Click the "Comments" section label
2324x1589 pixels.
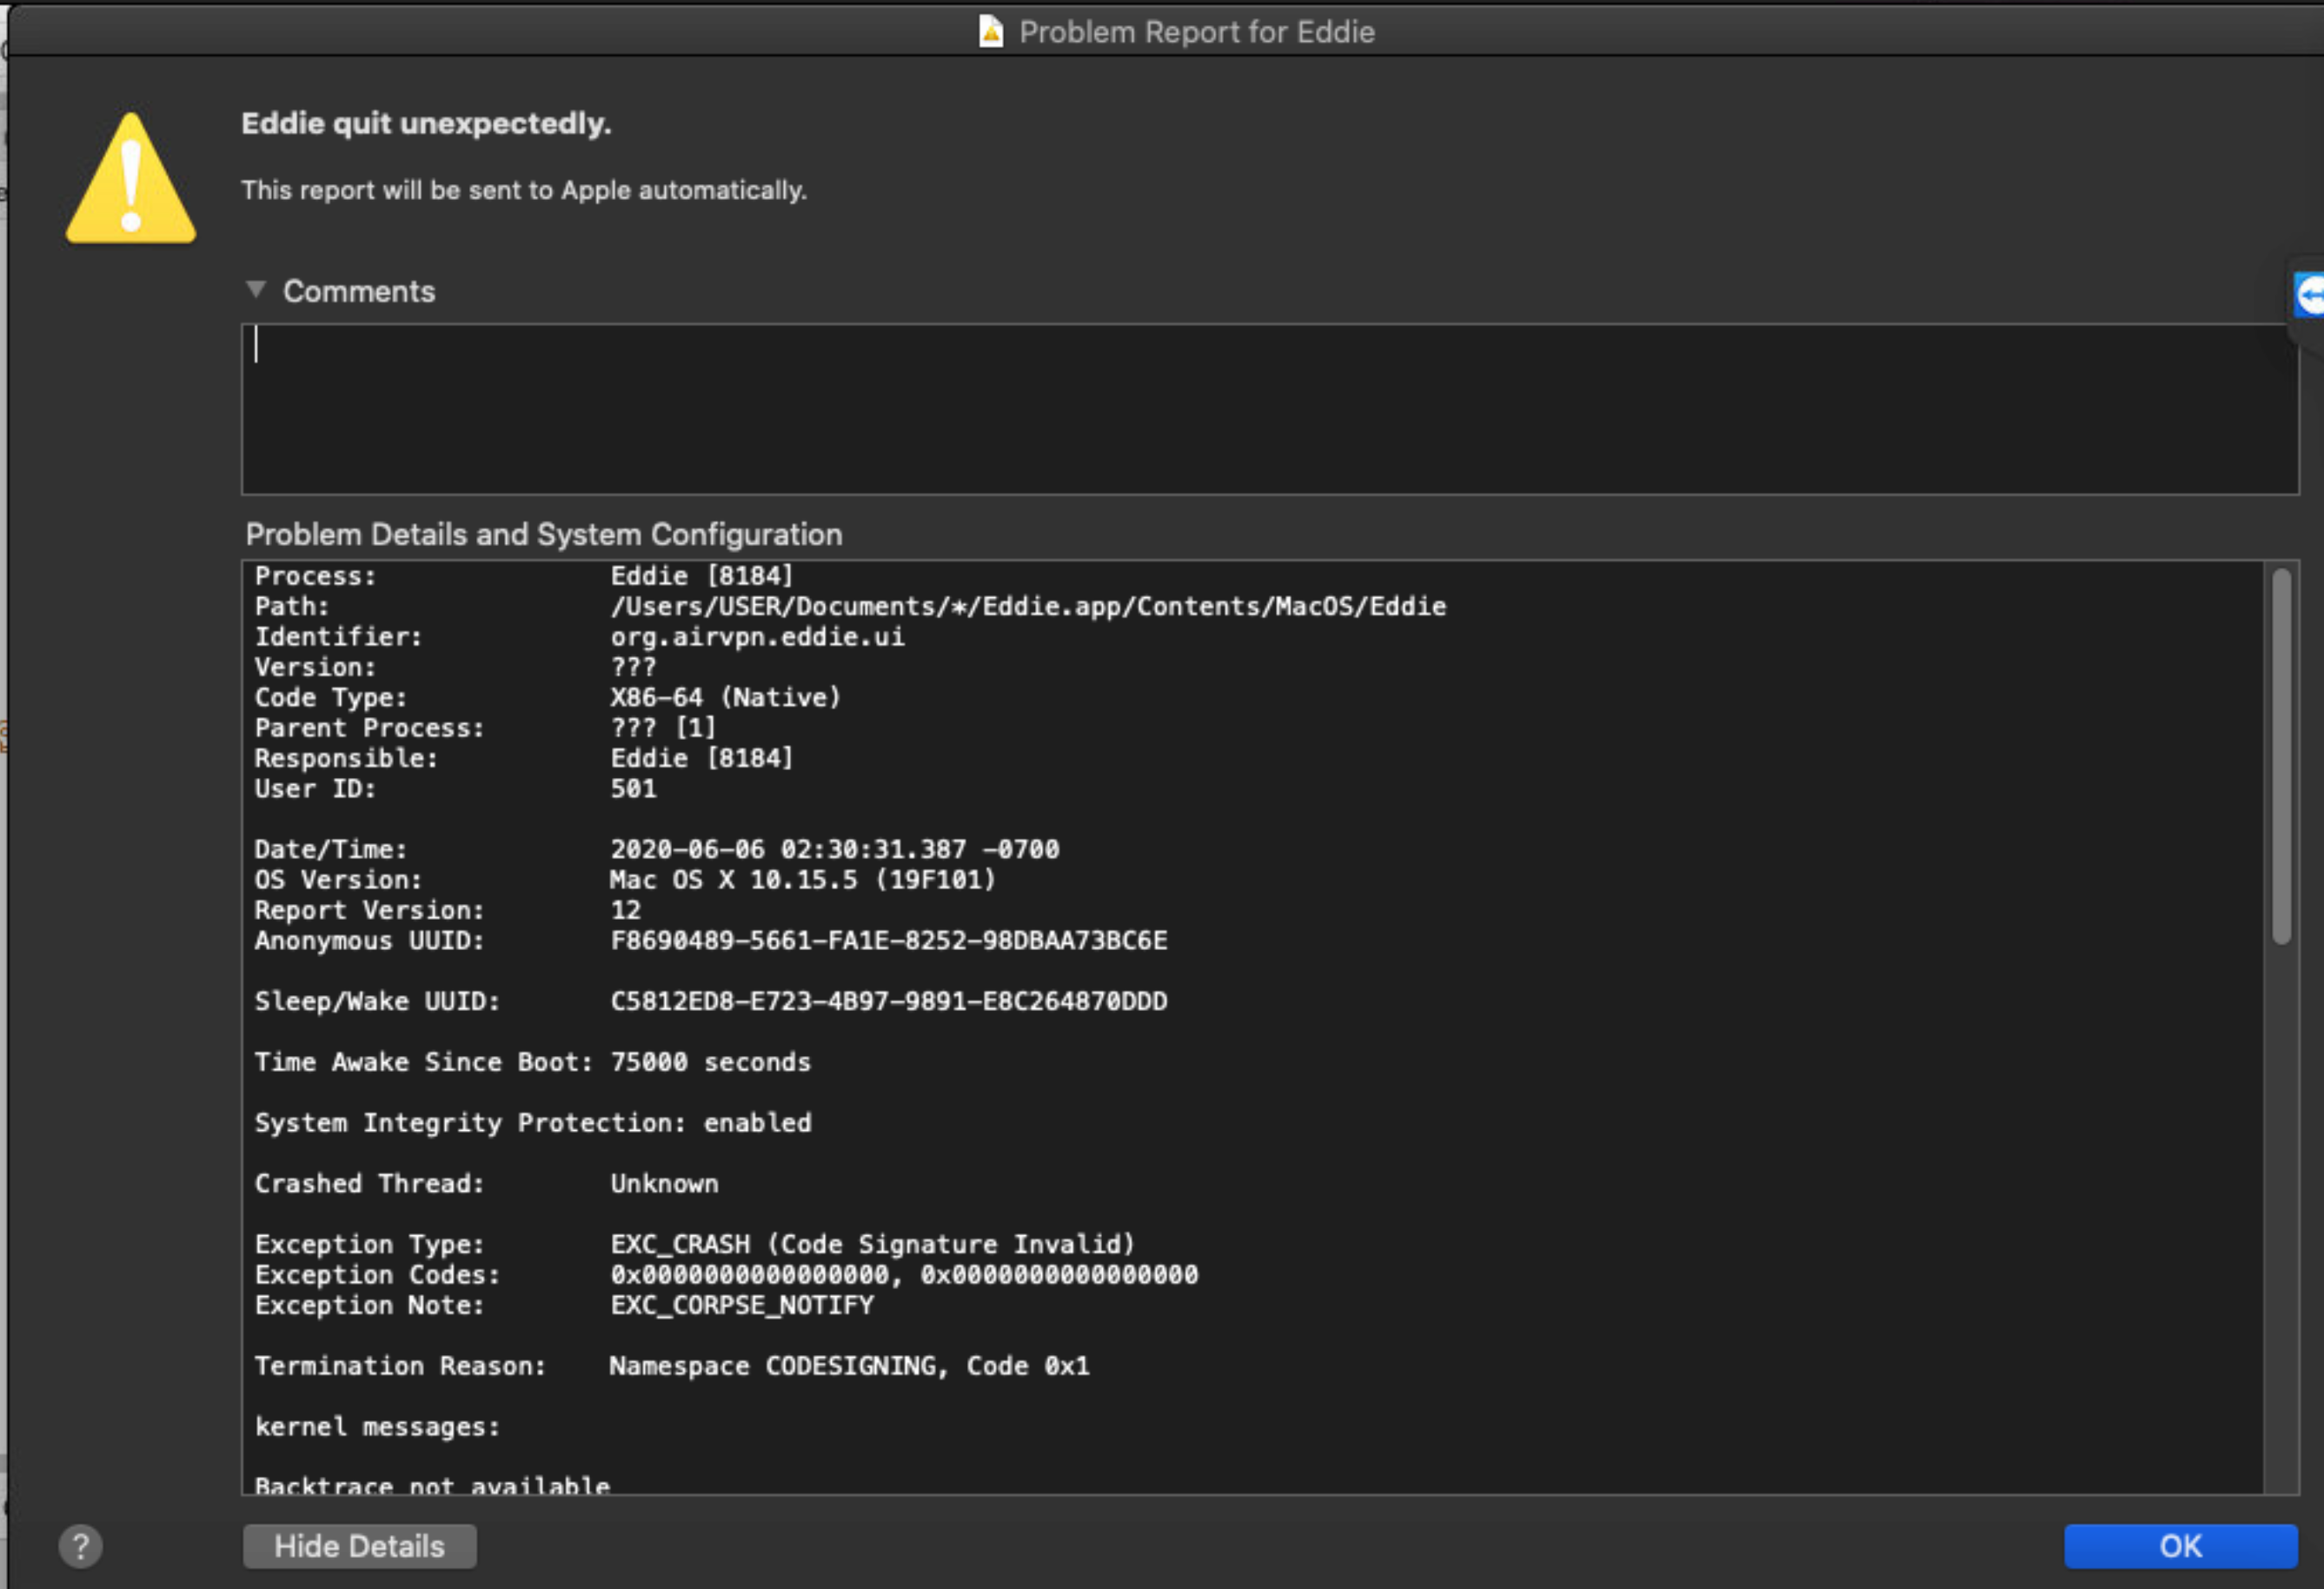pyautogui.click(x=359, y=292)
